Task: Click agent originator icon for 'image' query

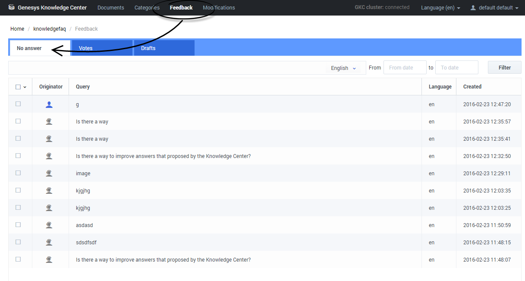Action: point(49,174)
